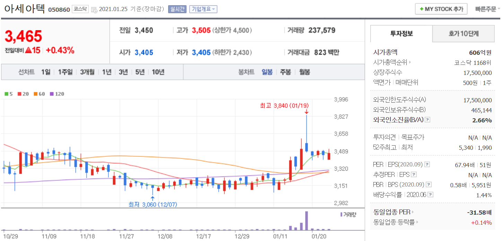Image resolution: width=502 pixels, height=241 pixels.
Task: Toggle the 실시간 real-time button
Action: tap(178, 9)
